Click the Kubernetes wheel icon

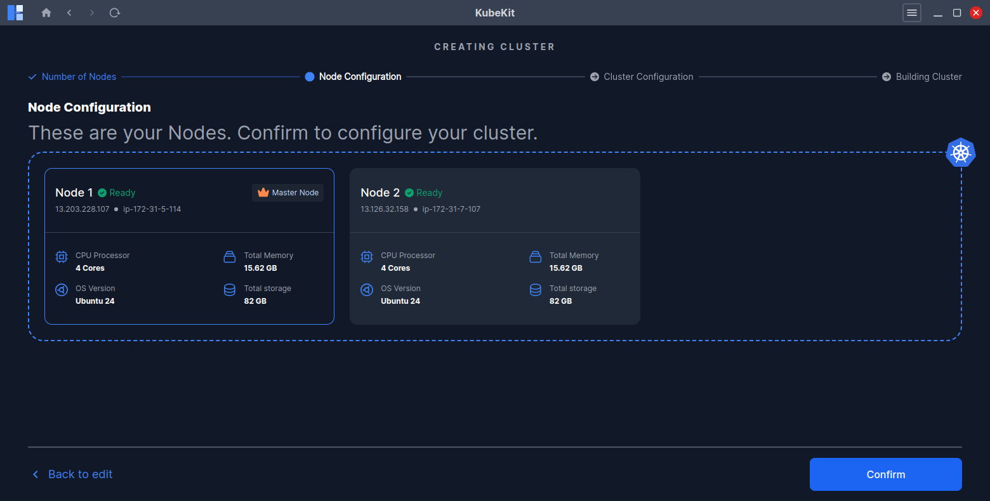960,153
